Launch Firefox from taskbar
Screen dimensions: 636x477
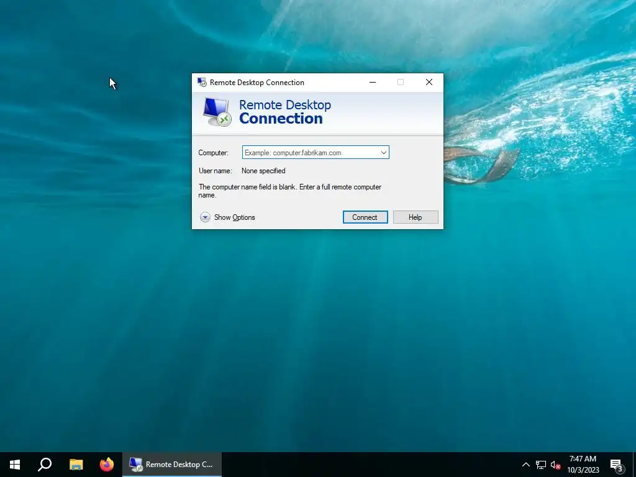(x=107, y=465)
